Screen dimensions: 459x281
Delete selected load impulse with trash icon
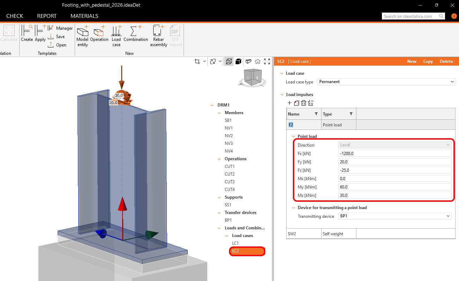pyautogui.click(x=304, y=103)
